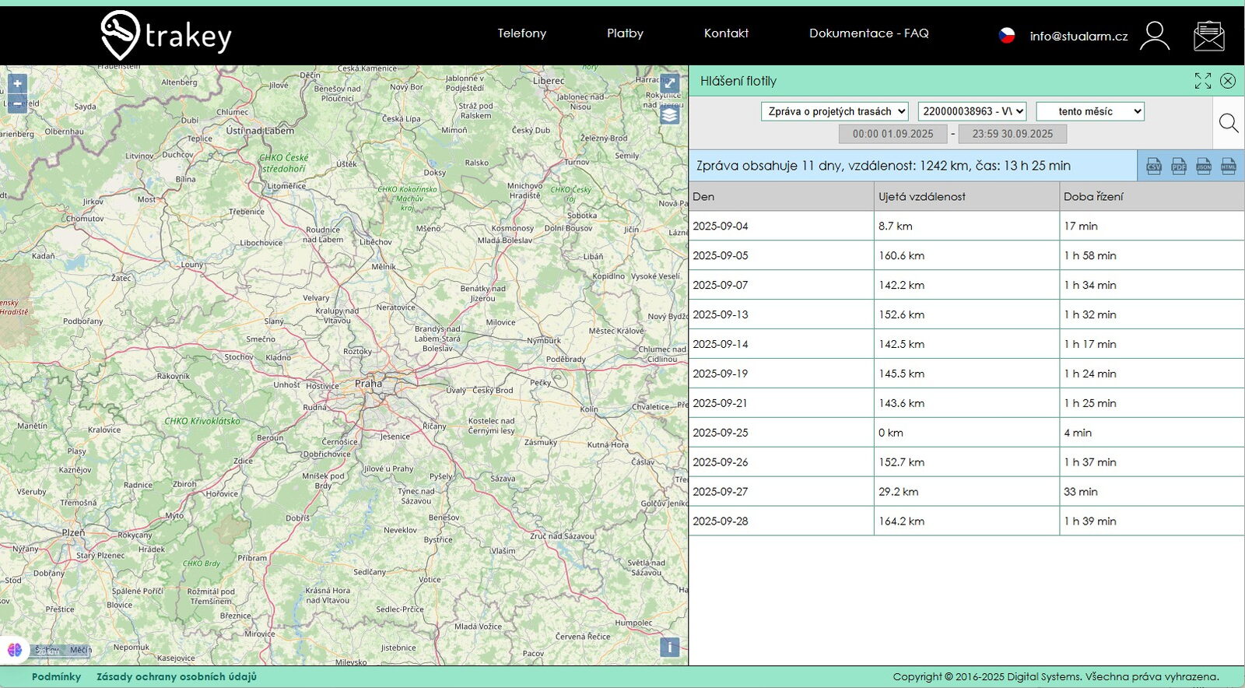
Task: Toggle fullscreen map view
Action: click(669, 83)
